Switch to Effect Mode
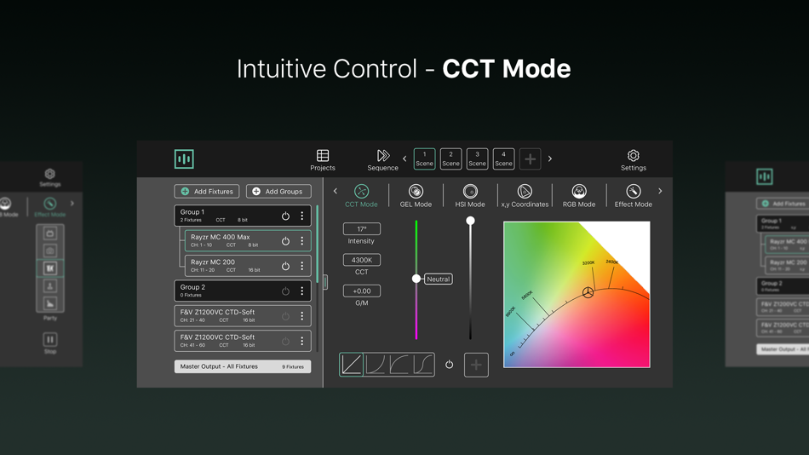Screen dimensions: 809x455 pos(633,196)
